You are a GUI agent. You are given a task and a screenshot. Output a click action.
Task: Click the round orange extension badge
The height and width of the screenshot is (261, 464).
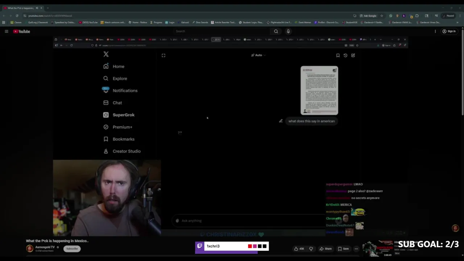click(456, 228)
